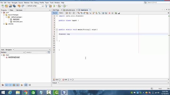Select instruction.java in the Projects tree
Screen dimensions: 170x95
tap(18, 22)
